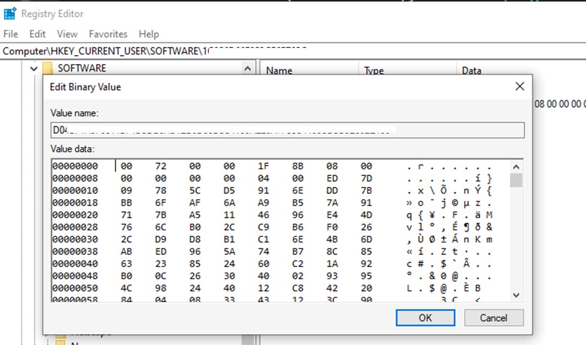Cancel the Edit Binary Value dialog

click(494, 318)
